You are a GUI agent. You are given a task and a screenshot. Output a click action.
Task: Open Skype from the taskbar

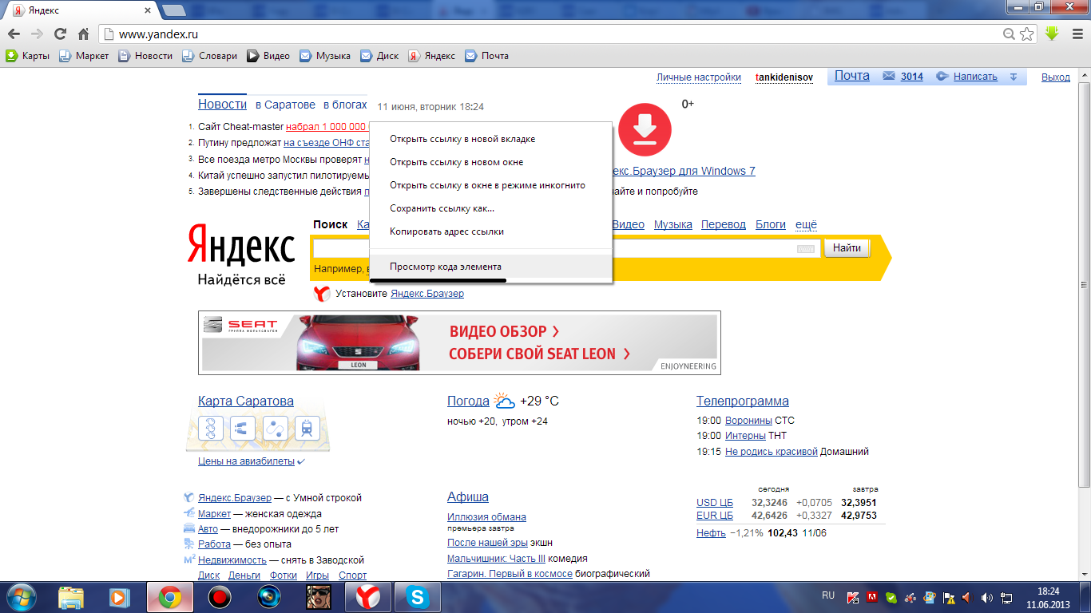click(416, 596)
